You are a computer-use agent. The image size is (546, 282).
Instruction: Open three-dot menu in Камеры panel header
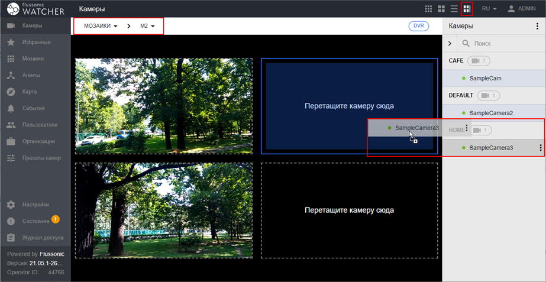537,26
